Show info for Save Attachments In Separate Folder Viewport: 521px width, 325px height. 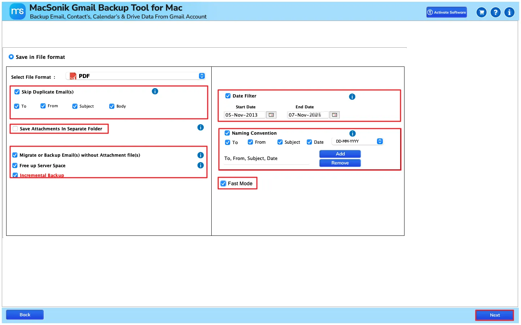point(200,127)
